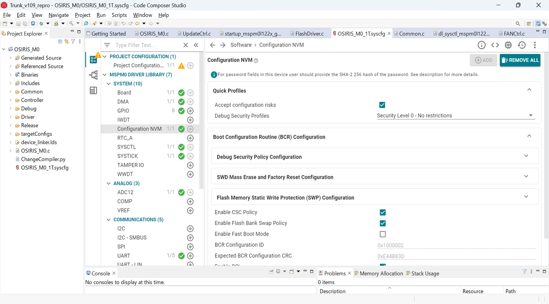The width and height of the screenshot is (549, 304).
Task: Click the history icon in SysConfig toolbar
Action: tap(521, 45)
